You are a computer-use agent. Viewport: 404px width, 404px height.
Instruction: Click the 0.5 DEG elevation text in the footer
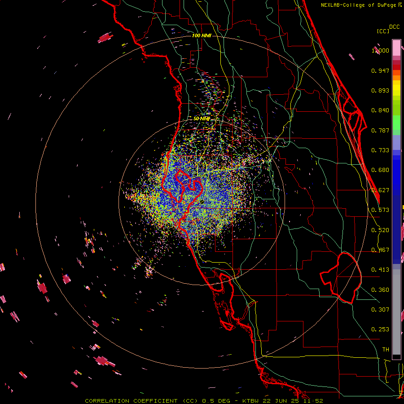pos(216,401)
